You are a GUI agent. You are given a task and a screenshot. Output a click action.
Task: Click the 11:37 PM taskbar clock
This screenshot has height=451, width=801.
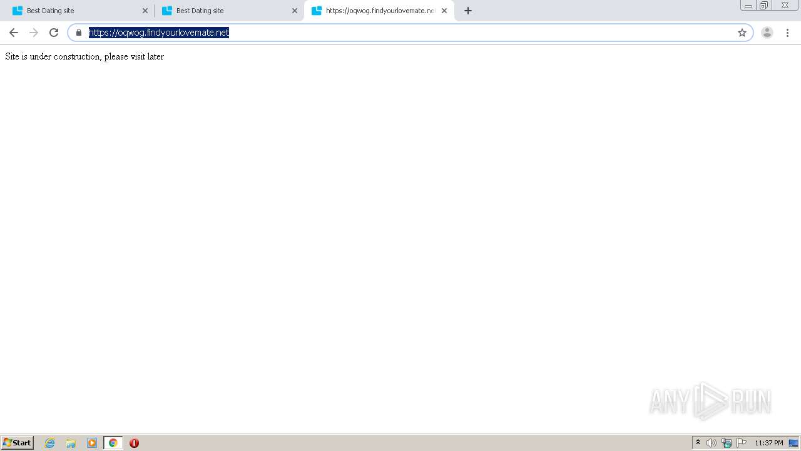769,443
